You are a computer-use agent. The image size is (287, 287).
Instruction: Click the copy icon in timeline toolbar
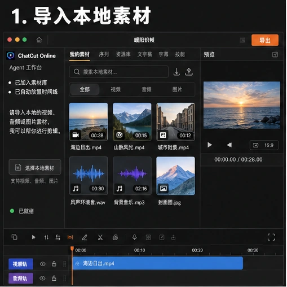(15, 237)
